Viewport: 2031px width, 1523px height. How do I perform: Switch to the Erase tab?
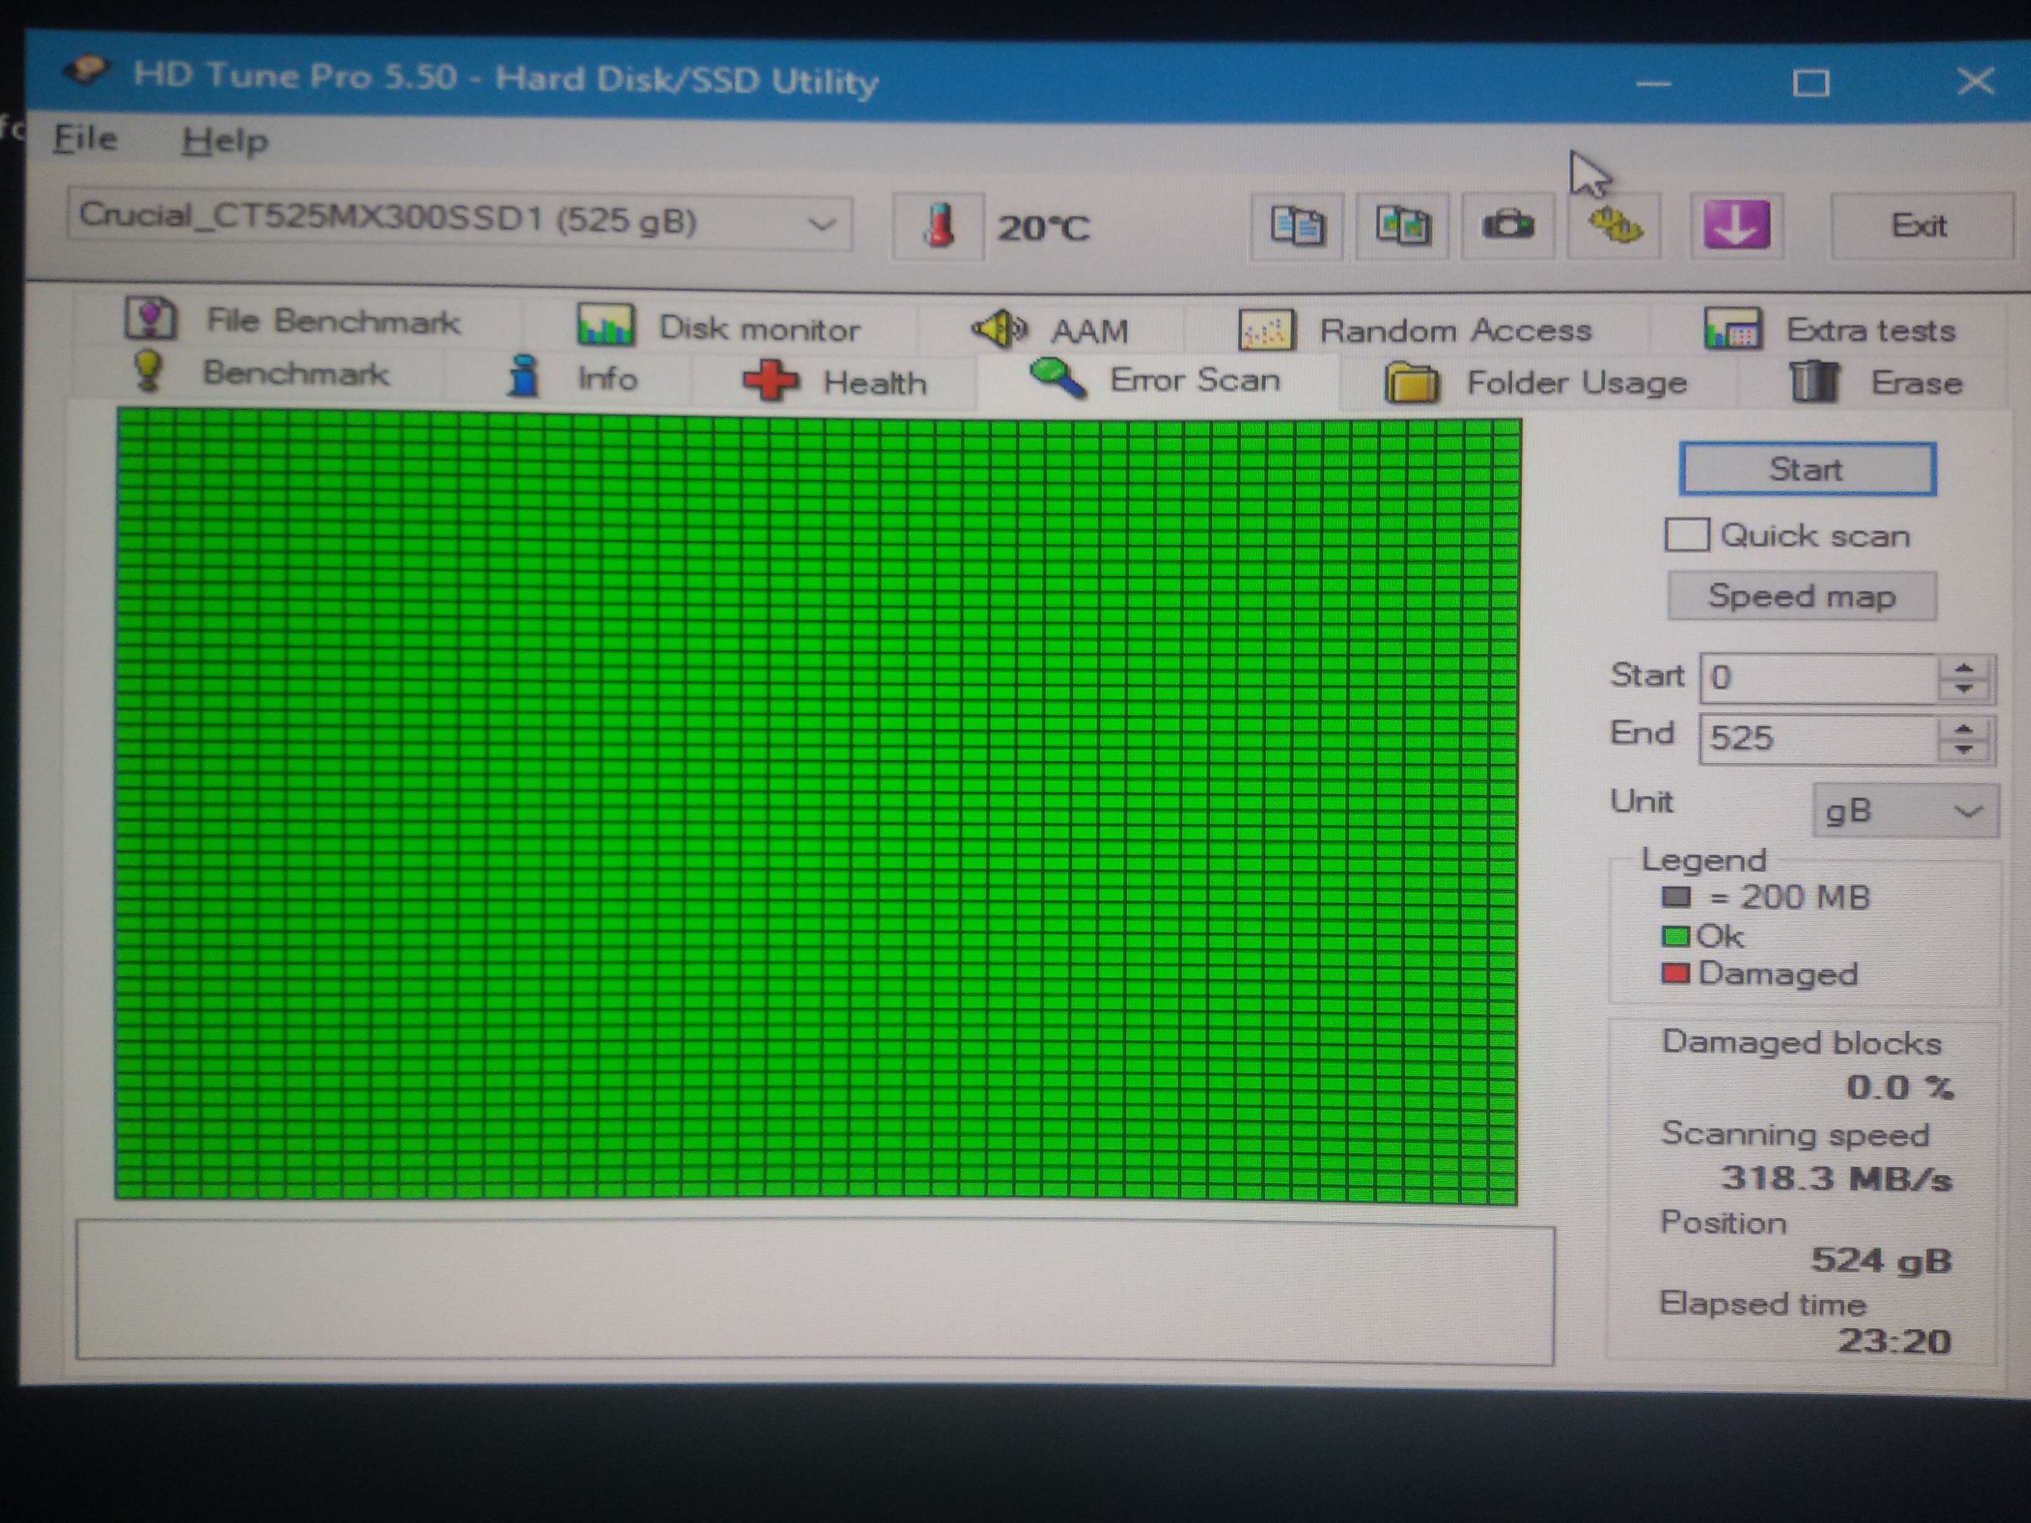(x=1875, y=382)
